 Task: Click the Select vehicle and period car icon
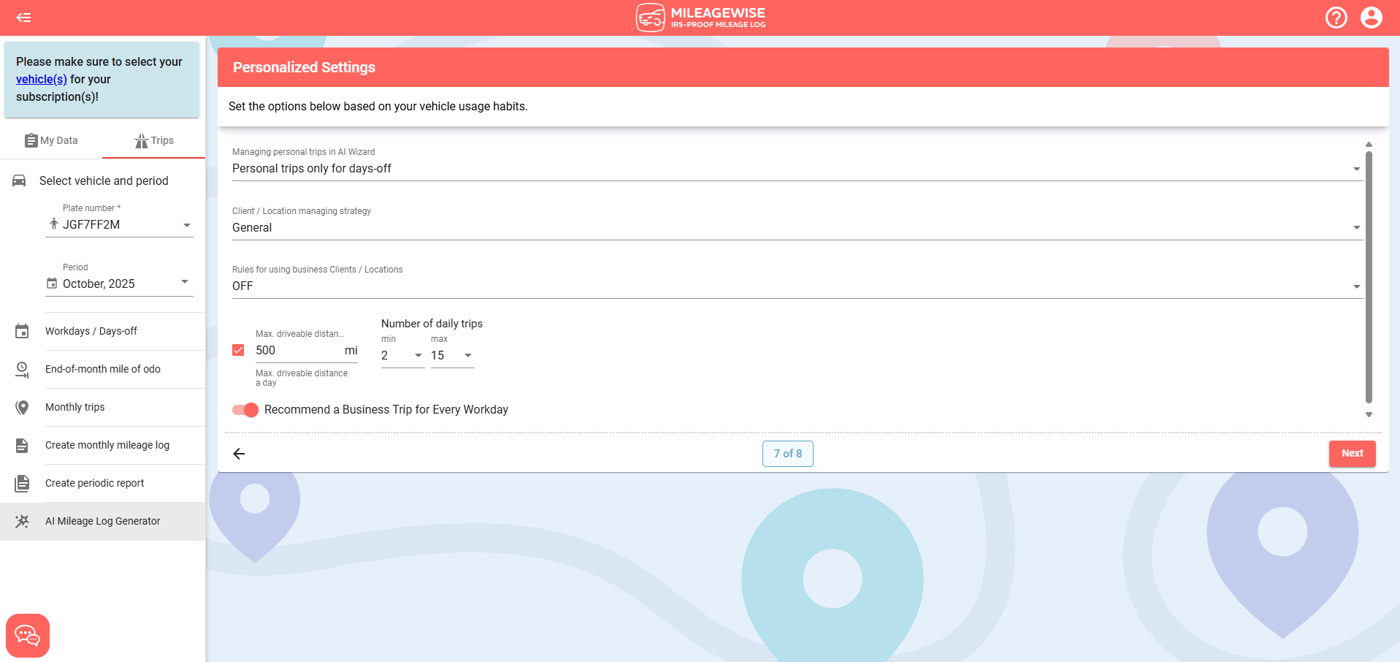(19, 180)
